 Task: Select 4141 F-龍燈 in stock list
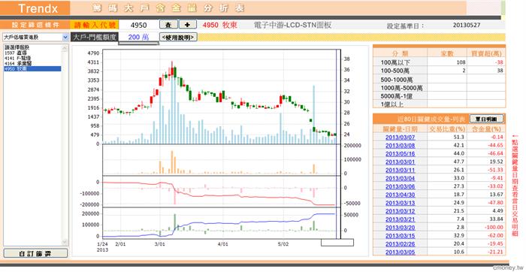[32, 58]
